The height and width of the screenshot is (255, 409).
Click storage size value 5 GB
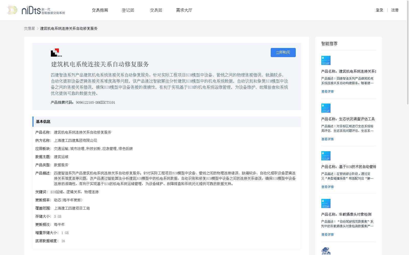tap(58, 216)
